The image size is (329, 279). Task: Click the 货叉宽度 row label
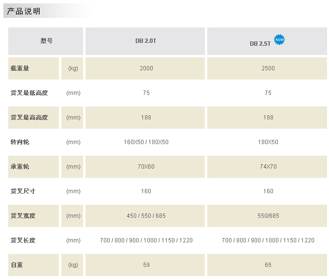[23, 215]
